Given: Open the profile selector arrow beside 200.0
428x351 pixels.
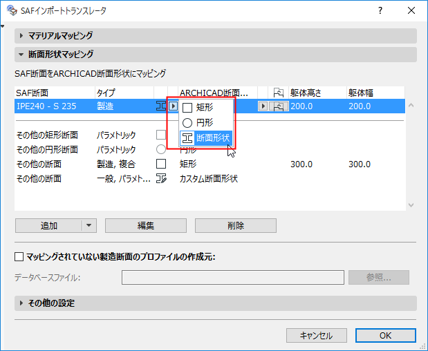Looking at the screenshot, I should (x=263, y=106).
